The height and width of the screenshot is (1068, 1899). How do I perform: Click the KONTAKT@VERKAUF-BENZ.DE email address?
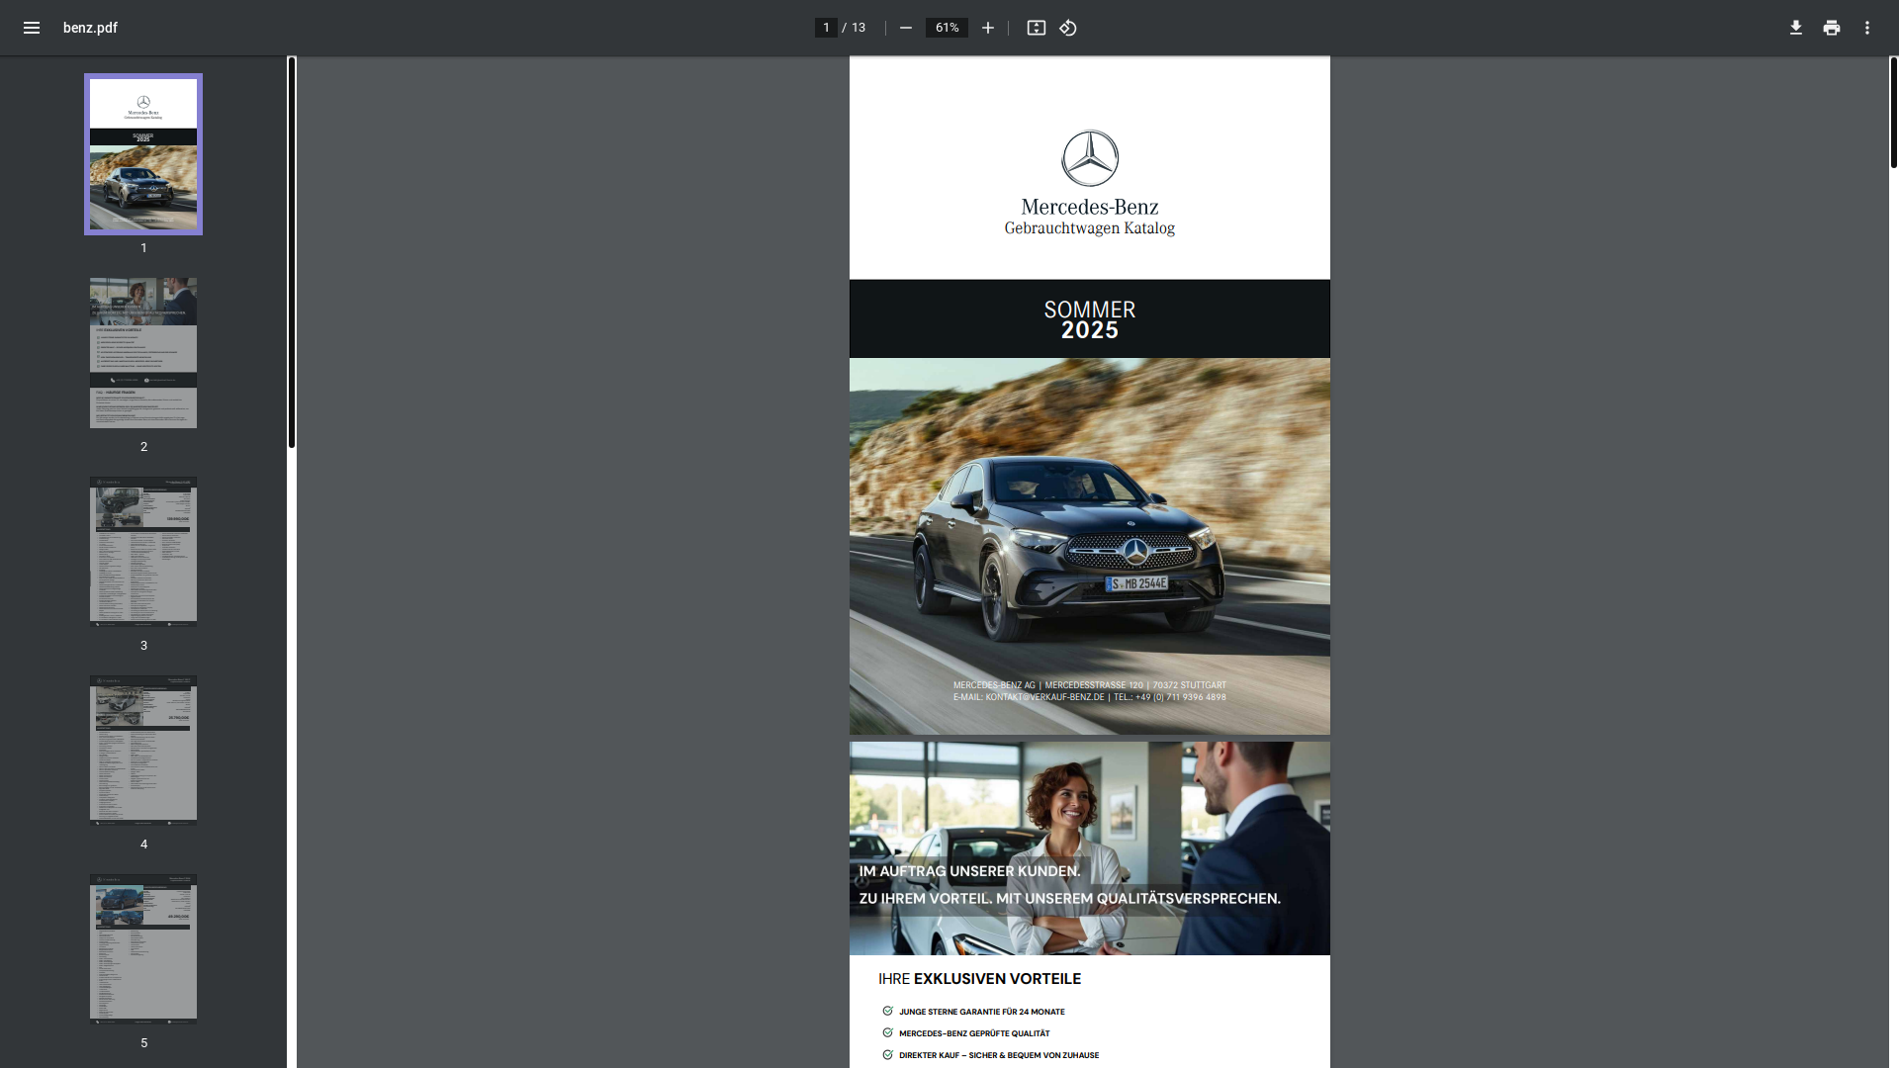tap(1044, 697)
